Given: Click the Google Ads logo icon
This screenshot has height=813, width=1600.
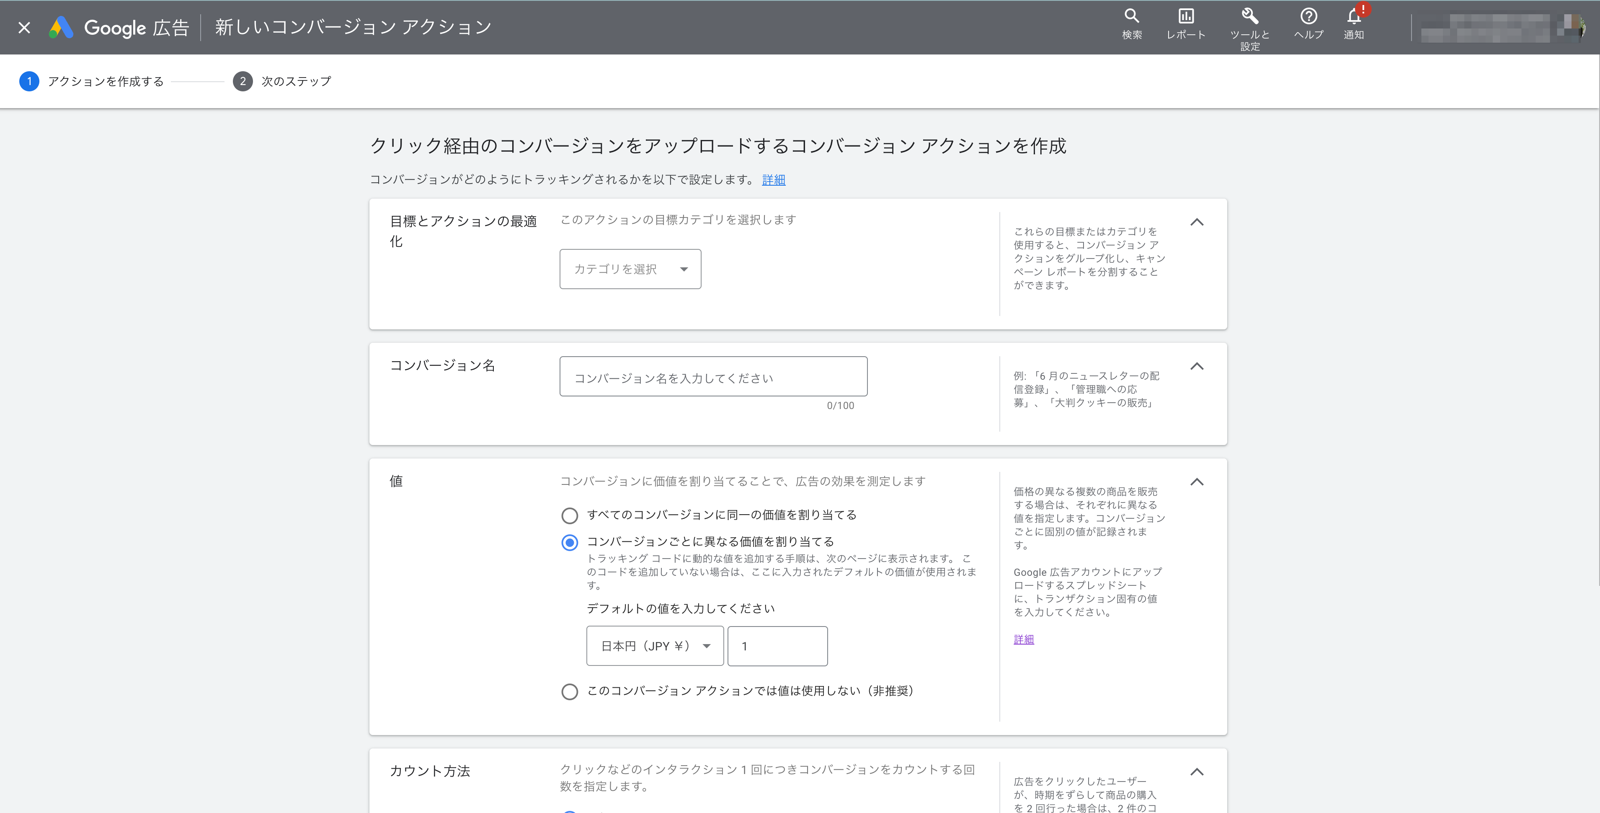Looking at the screenshot, I should [x=61, y=27].
